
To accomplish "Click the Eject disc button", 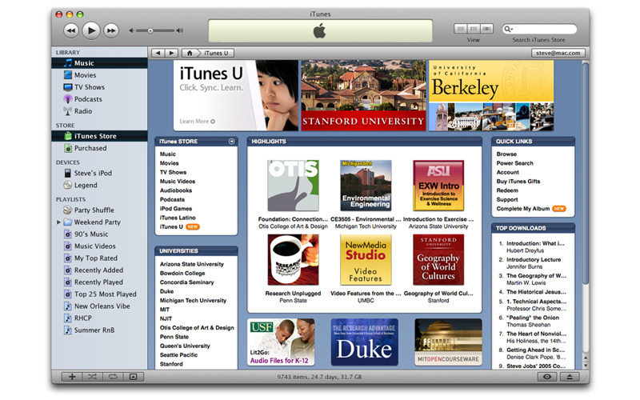I will (570, 377).
